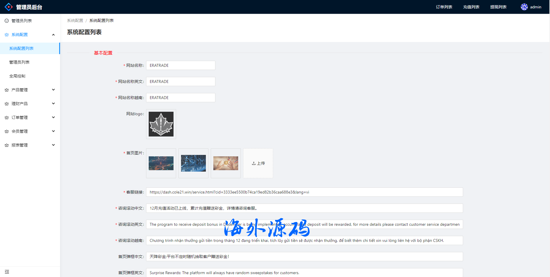Expand the 订单管理 menu chevron

(x=53, y=117)
